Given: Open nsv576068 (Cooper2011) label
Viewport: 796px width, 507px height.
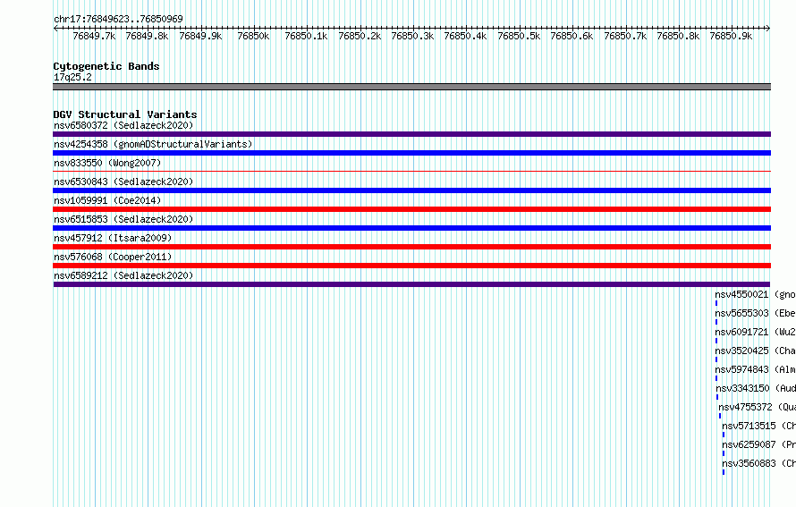Looking at the screenshot, I should [x=113, y=257].
